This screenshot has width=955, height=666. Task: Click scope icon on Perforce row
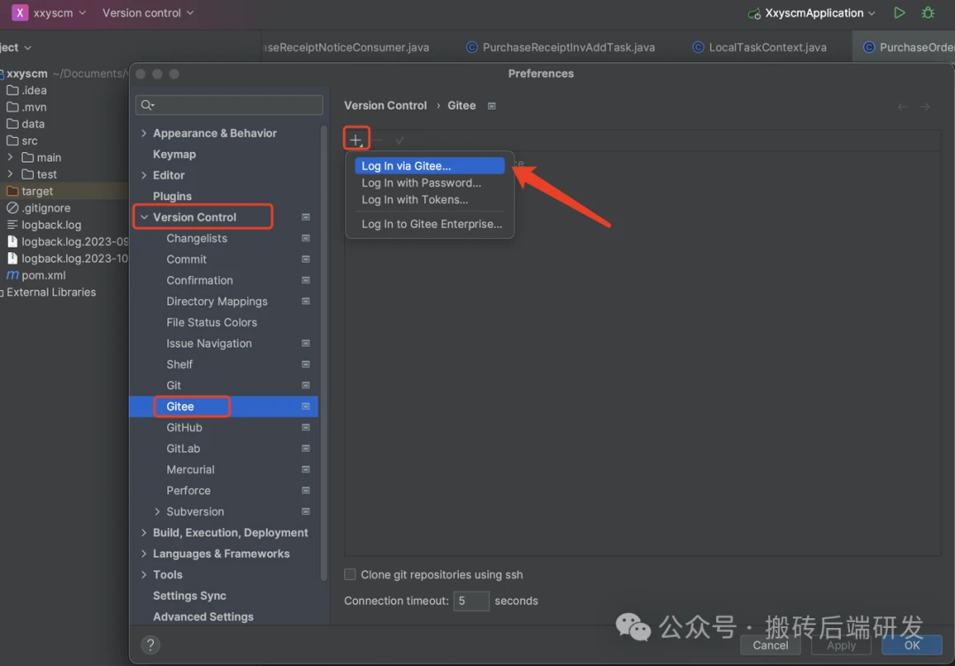pos(306,491)
